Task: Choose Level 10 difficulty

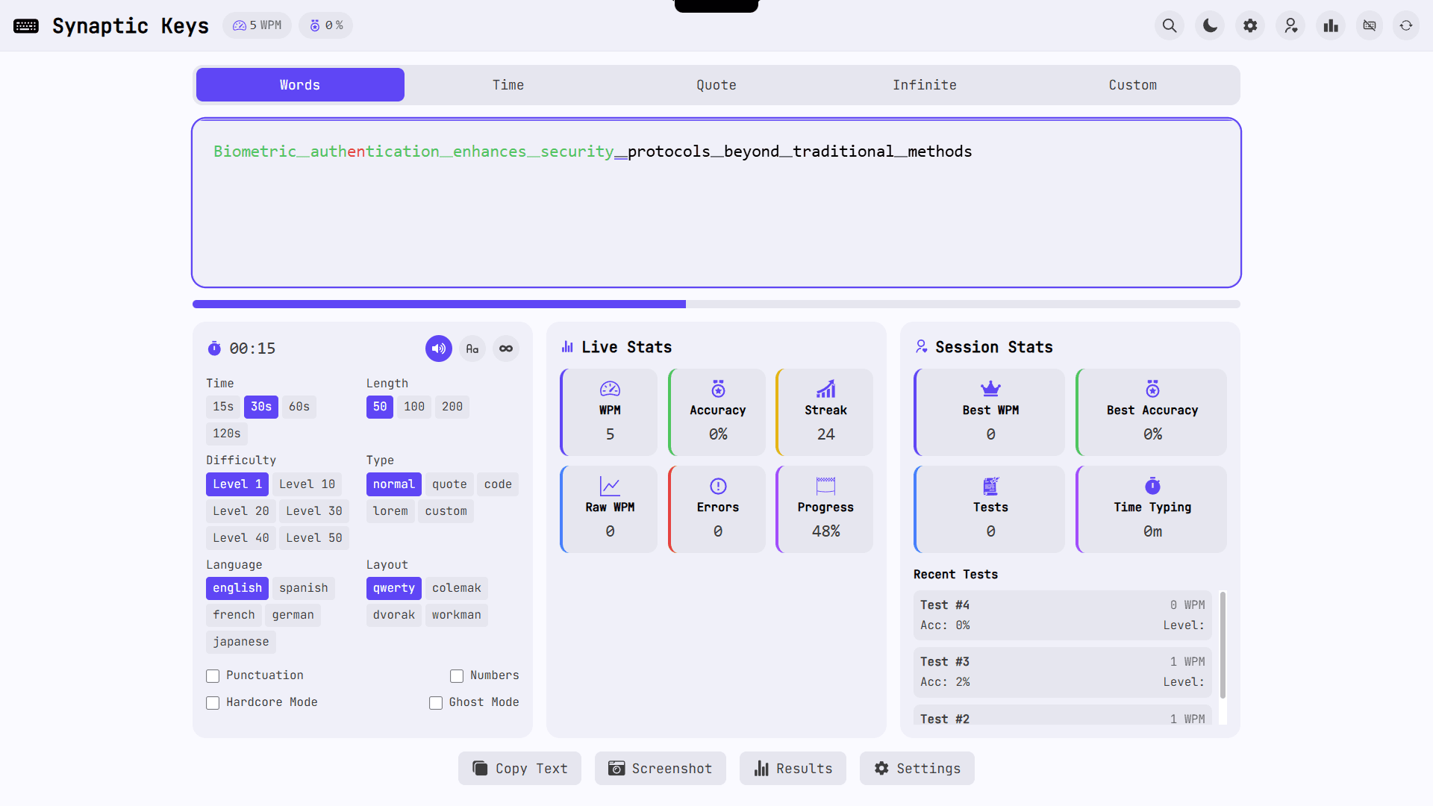Action: pyautogui.click(x=307, y=484)
